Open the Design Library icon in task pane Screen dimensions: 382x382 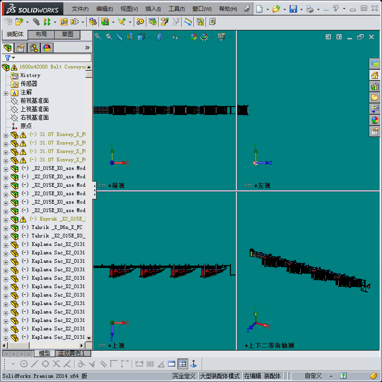point(374,86)
